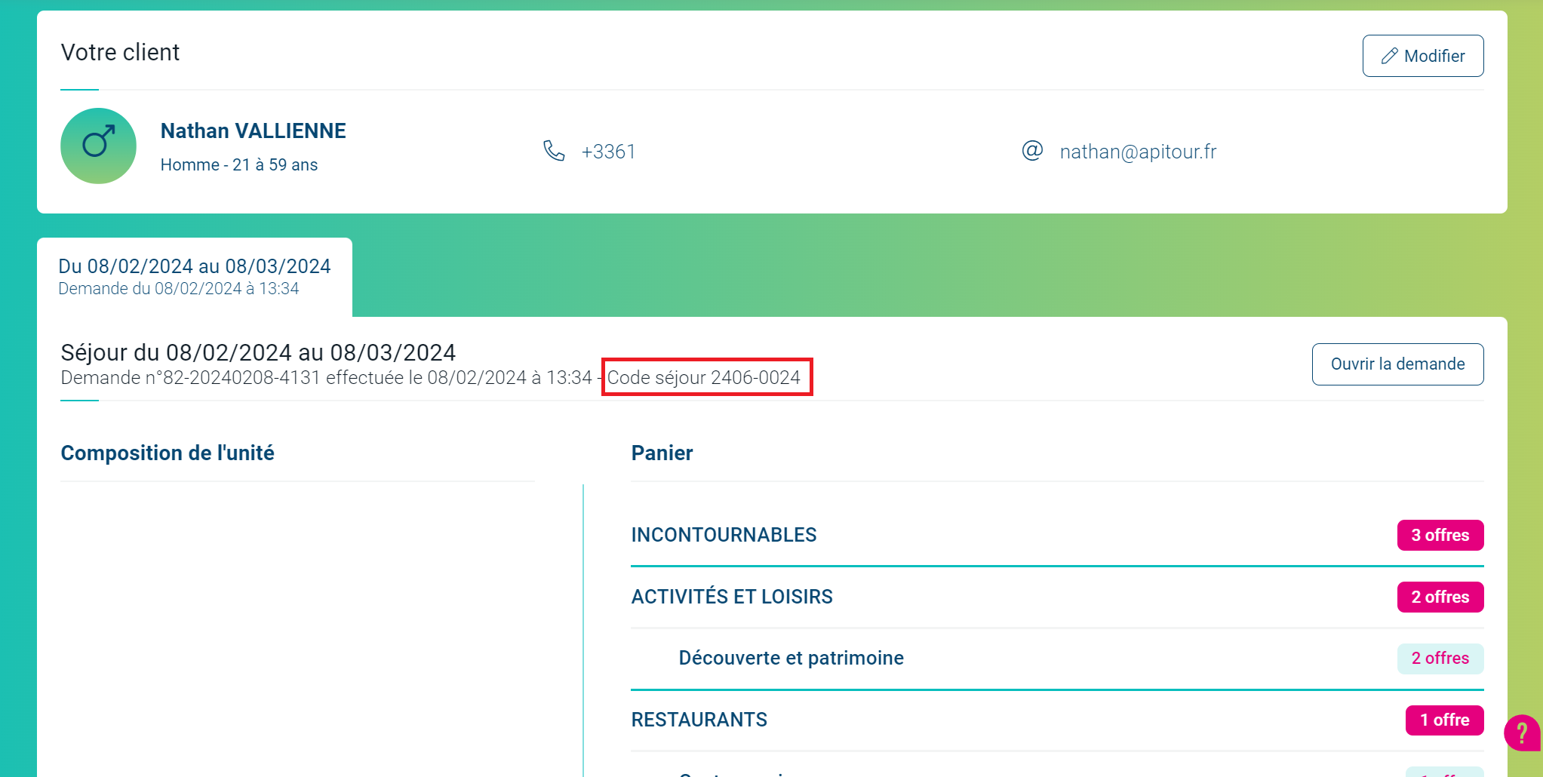Click the 3 offres badge for INCONTOURNABLES
Screen dimensions: 1543x777
tap(1439, 535)
